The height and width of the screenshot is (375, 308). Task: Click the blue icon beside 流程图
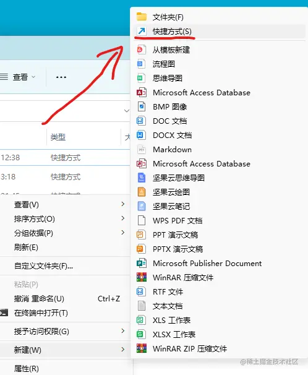tap(141, 64)
